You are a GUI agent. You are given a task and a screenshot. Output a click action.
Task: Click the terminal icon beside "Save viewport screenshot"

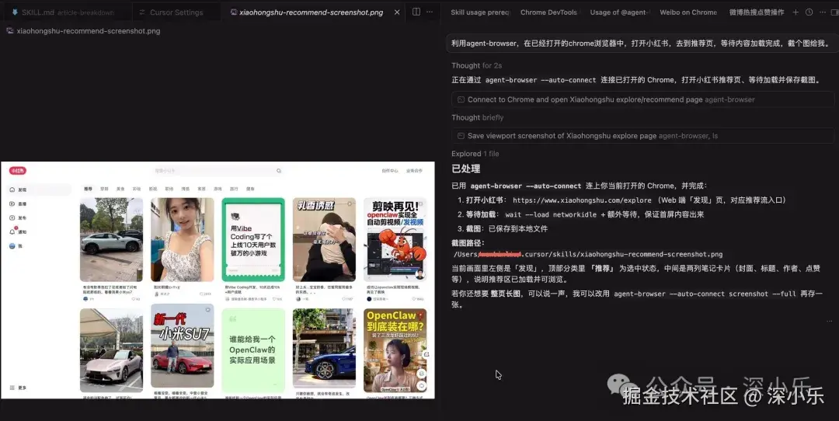click(x=461, y=136)
